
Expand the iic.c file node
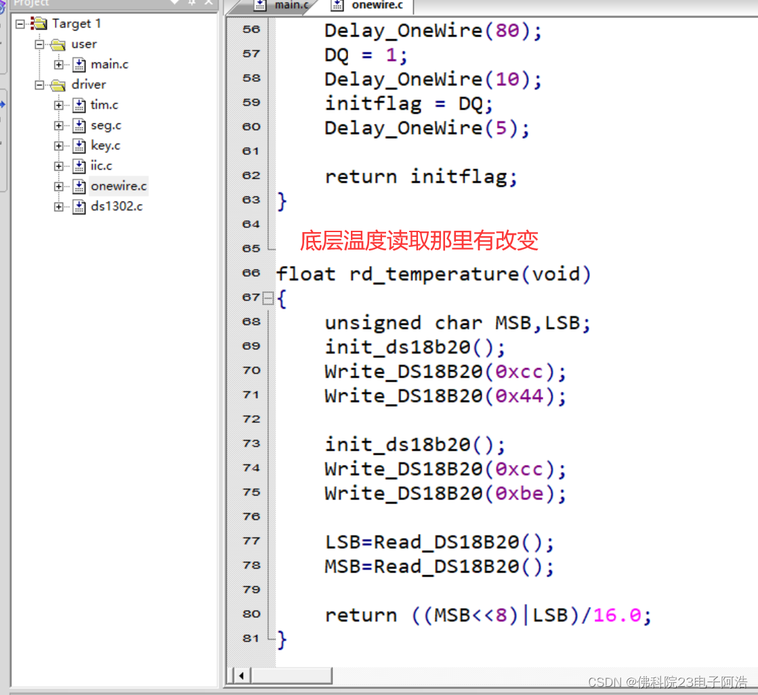pos(59,166)
